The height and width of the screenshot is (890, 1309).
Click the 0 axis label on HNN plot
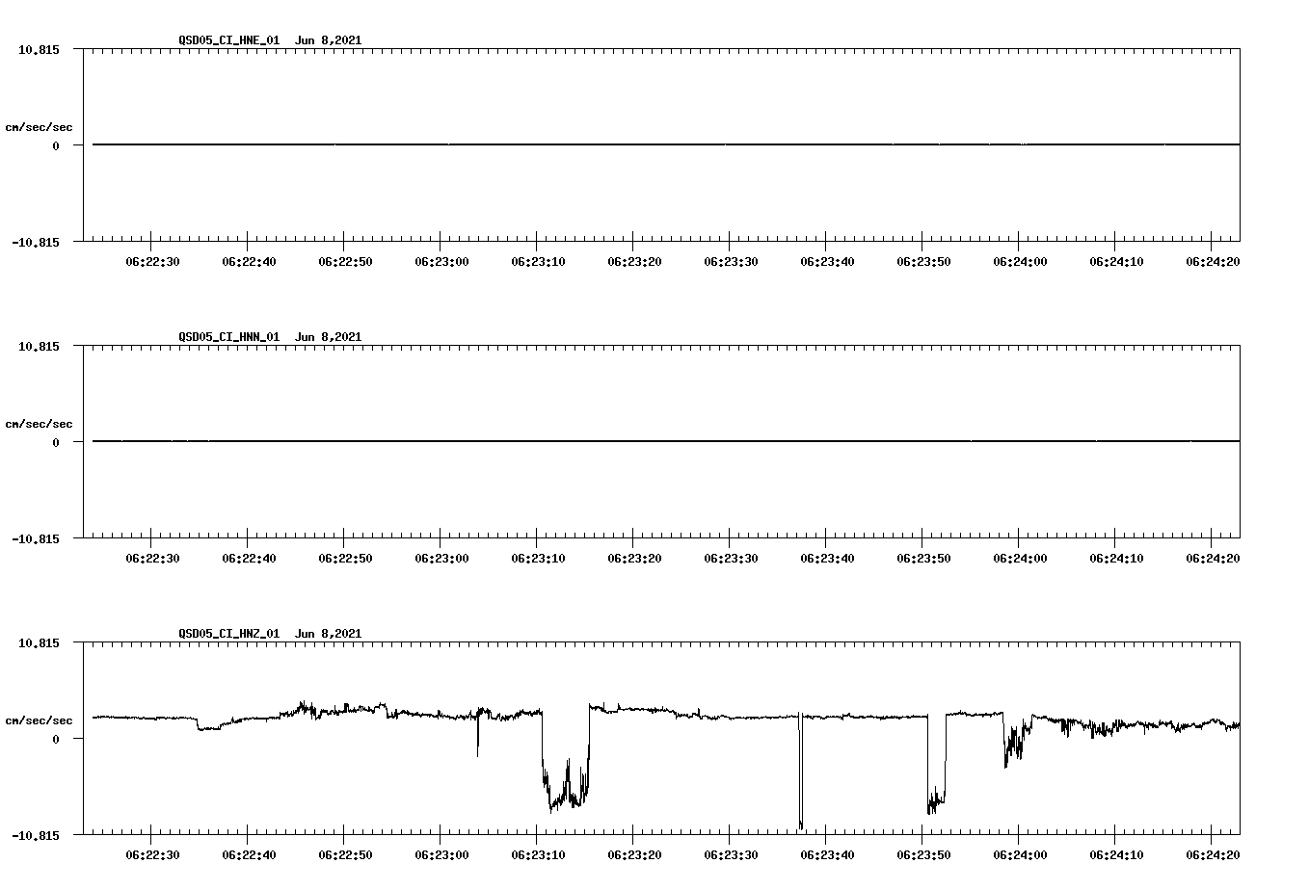(x=56, y=443)
